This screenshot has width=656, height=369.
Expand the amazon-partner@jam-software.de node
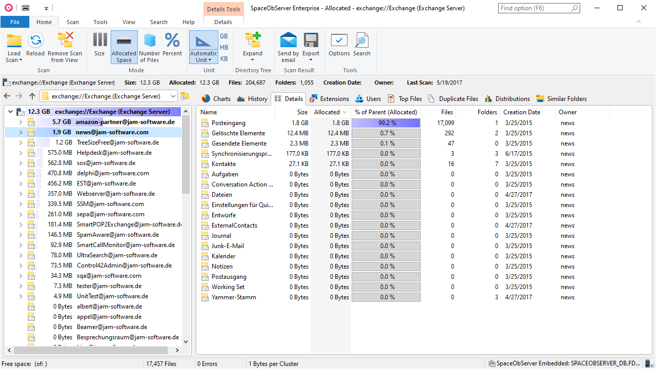(20, 122)
